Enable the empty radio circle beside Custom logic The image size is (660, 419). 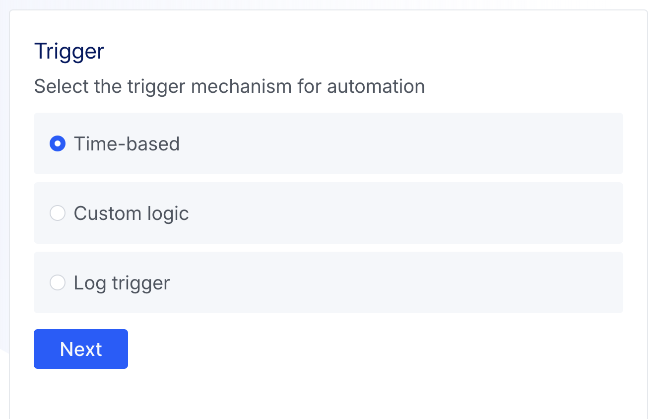pyautogui.click(x=58, y=213)
